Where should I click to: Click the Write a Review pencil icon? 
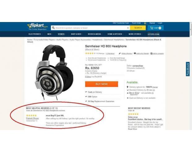pyautogui.click(x=120, y=53)
